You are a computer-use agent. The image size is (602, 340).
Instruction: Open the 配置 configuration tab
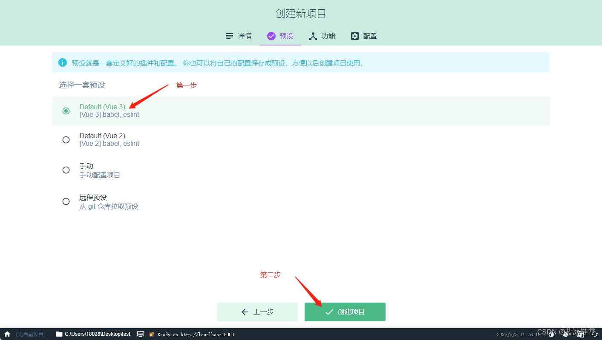pyautogui.click(x=363, y=36)
